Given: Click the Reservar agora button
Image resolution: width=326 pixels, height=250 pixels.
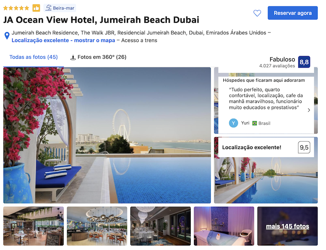Looking at the screenshot, I should pyautogui.click(x=293, y=13).
